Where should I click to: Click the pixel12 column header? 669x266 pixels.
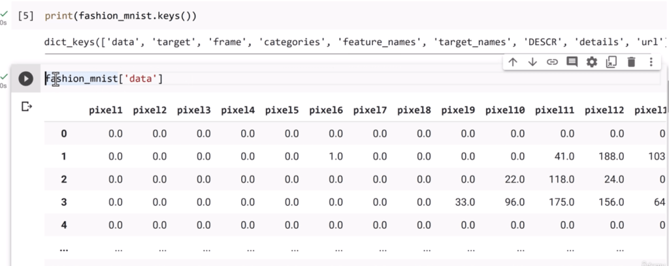tap(604, 110)
